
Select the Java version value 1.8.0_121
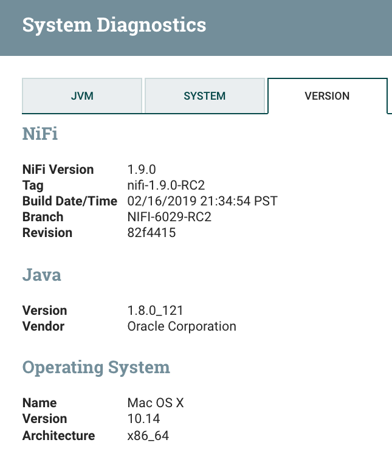155,311
